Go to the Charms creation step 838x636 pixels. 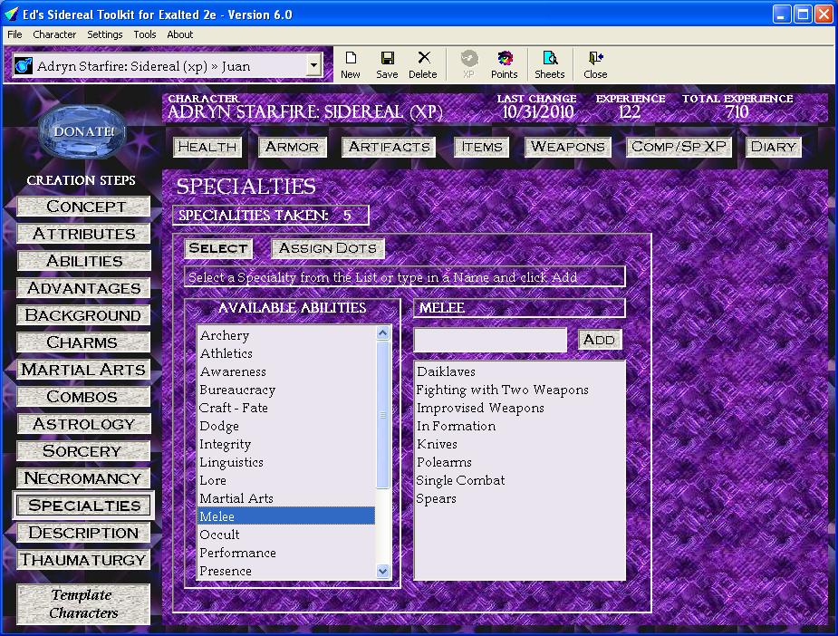click(84, 342)
